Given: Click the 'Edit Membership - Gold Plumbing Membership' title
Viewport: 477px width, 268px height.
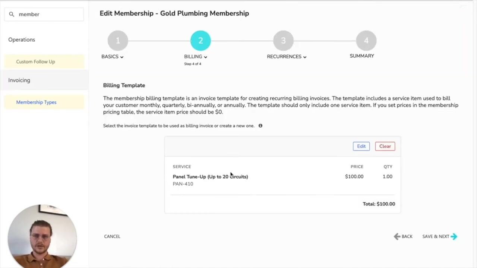Looking at the screenshot, I should [x=174, y=13].
